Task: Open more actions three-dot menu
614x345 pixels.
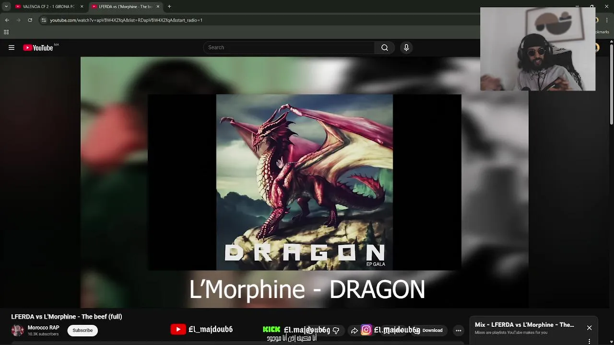Action: pyautogui.click(x=459, y=330)
